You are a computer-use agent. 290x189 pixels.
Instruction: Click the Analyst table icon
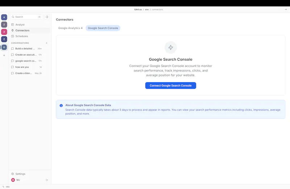tap(13, 24)
